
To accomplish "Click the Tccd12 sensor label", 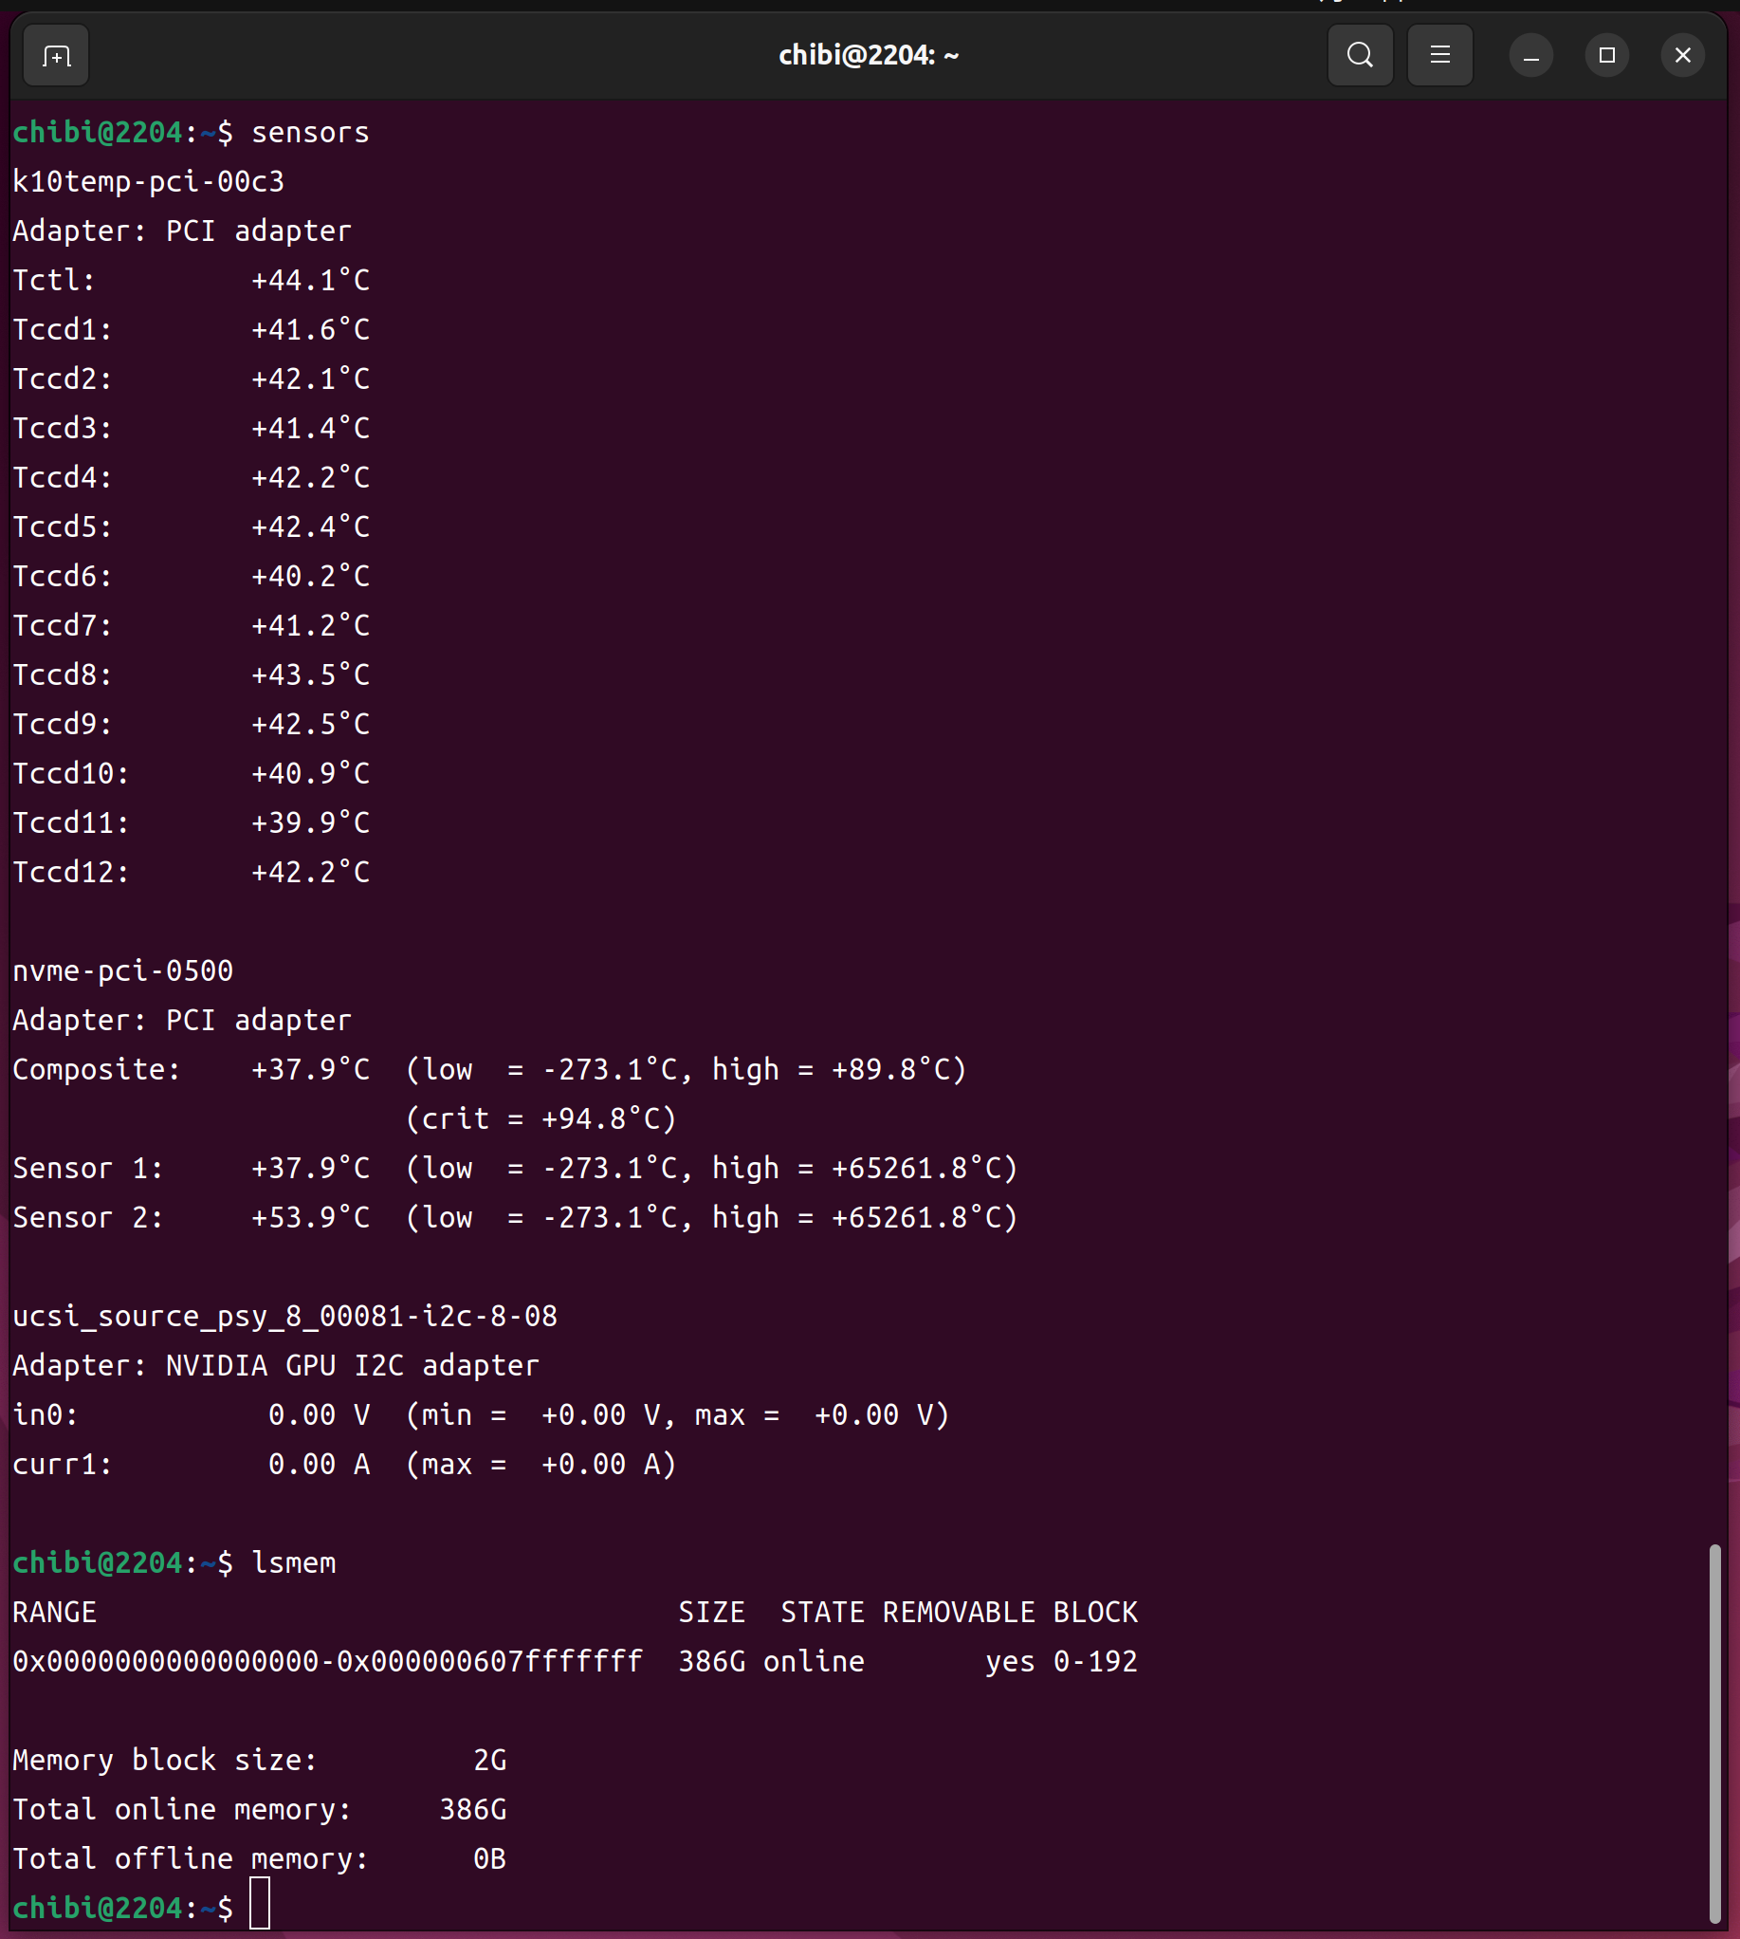I will pyautogui.click(x=71, y=873).
